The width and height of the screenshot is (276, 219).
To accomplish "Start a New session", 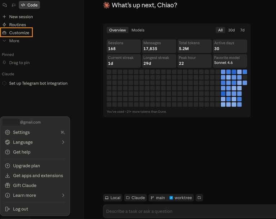I will click(20, 17).
